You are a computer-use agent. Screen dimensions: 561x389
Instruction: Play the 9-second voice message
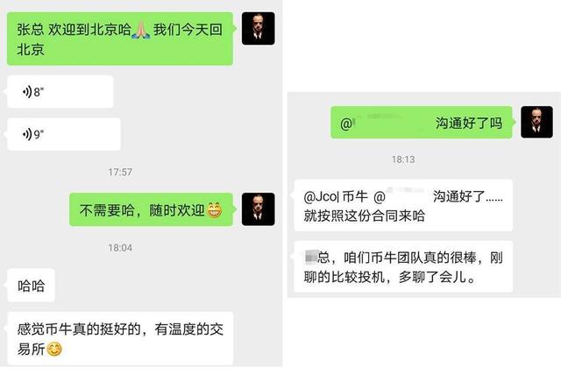(64, 134)
